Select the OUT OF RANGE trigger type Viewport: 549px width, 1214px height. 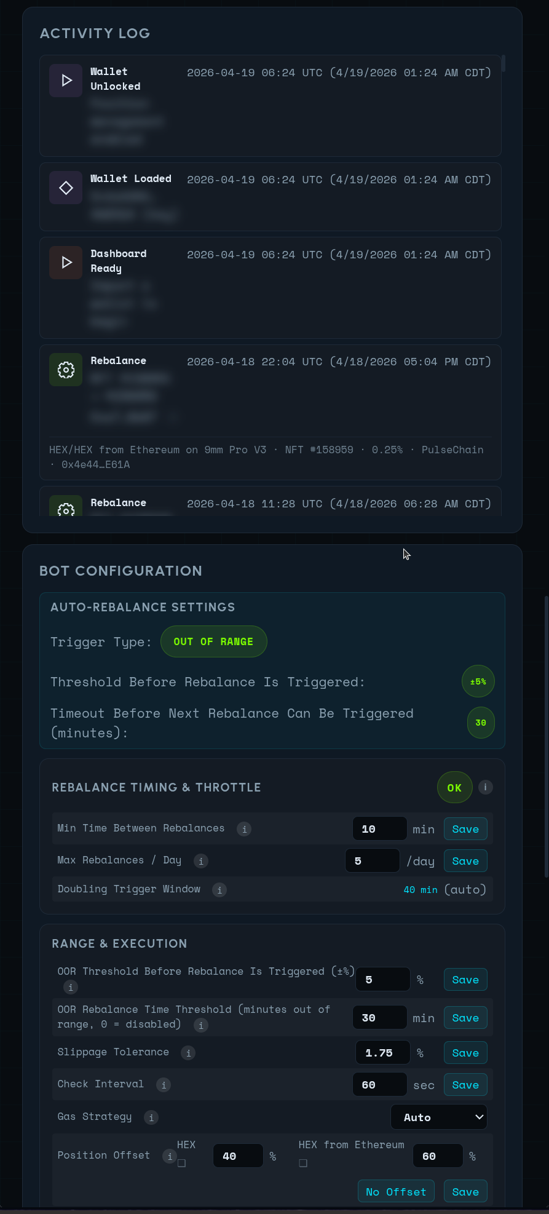(x=213, y=641)
